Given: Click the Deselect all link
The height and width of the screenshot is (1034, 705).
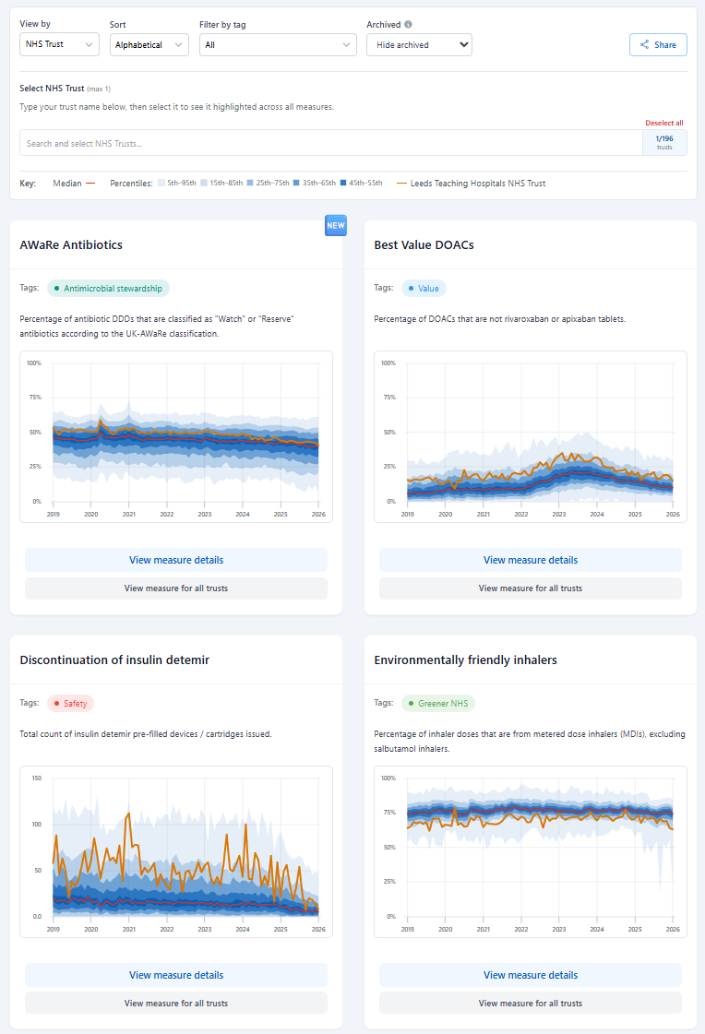Looking at the screenshot, I should pos(664,123).
